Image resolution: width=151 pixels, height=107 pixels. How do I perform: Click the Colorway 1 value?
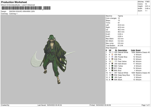pyautogui.click(x=13, y=14)
